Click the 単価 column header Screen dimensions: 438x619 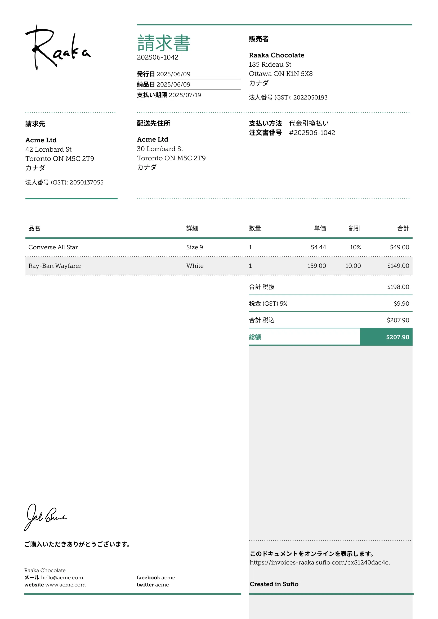[320, 228]
